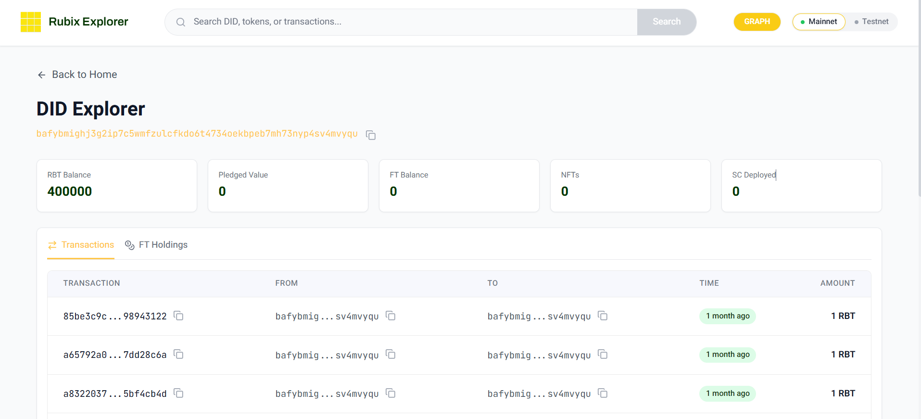The width and height of the screenshot is (921, 419).
Task: Copy the From address in the a65792a0 row
Action: [391, 355]
